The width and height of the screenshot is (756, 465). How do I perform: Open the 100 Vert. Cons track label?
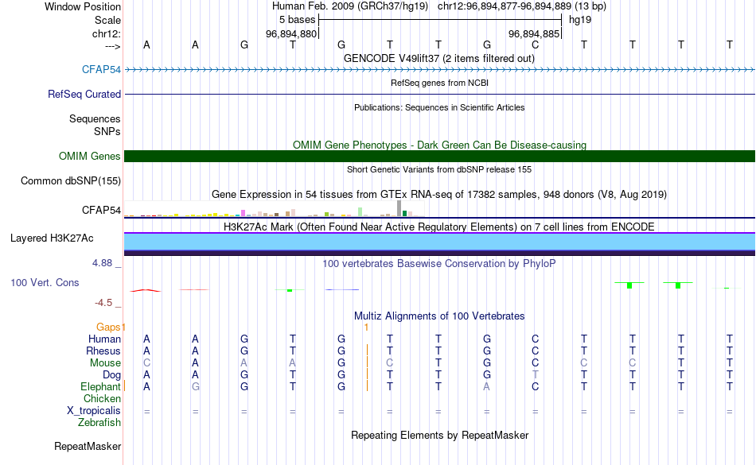coord(45,282)
